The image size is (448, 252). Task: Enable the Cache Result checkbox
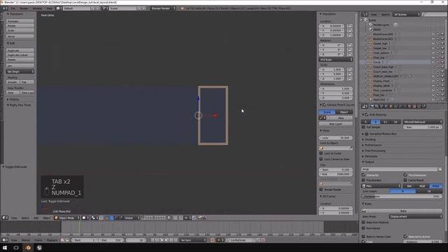coord(405,181)
